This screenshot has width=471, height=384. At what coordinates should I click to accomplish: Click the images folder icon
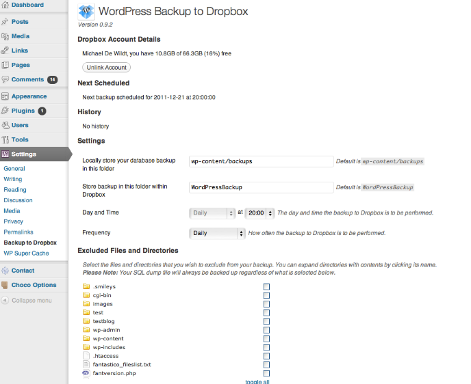(86, 303)
